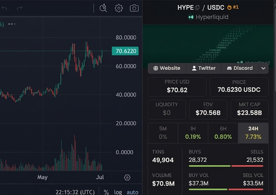Toggle auto scale on chart
276x195 pixels.
pos(132,192)
